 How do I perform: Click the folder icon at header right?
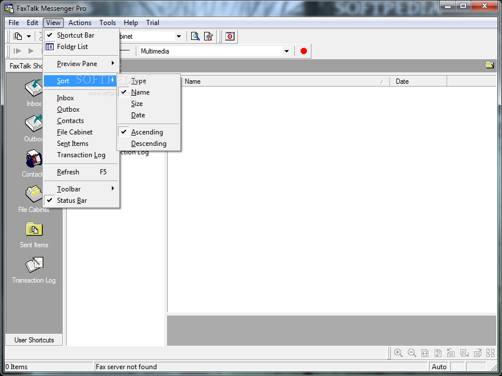pos(489,65)
